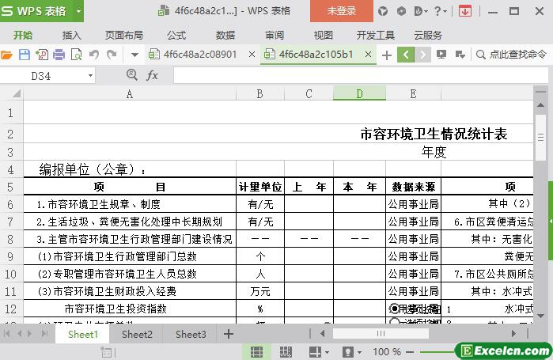Select column B header
This screenshot has height=360, width=553.
tap(260, 94)
